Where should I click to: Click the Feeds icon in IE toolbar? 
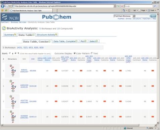tap(129, 10)
